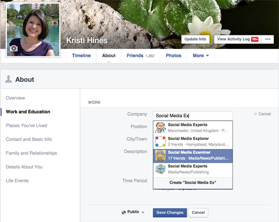
Task: Click the 1,282 friends count
Action: (x=150, y=56)
